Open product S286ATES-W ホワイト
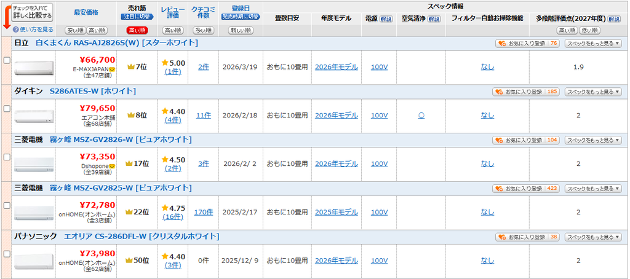This screenshot has height=279, width=630. pos(93,91)
